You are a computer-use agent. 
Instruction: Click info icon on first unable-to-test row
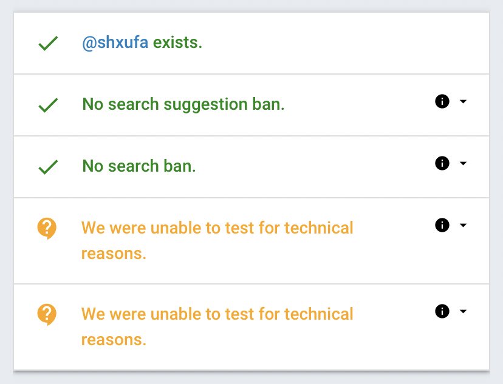coord(442,225)
